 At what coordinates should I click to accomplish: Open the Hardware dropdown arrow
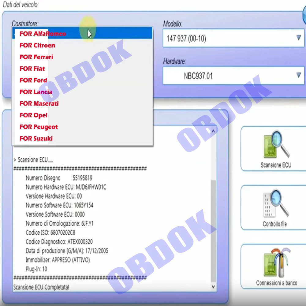(x=298, y=75)
